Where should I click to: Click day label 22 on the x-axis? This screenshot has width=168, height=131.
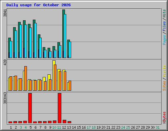pos(113,127)
